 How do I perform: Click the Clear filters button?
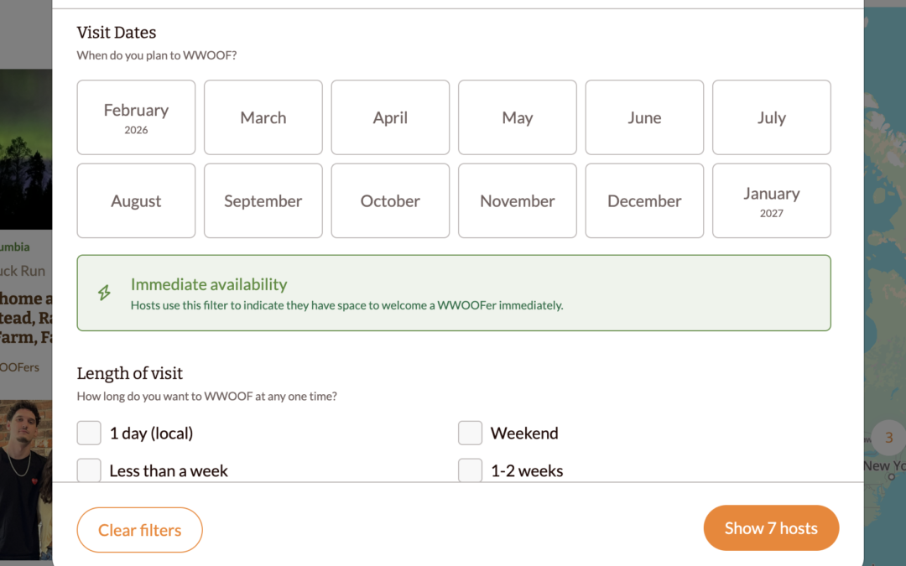pyautogui.click(x=139, y=529)
